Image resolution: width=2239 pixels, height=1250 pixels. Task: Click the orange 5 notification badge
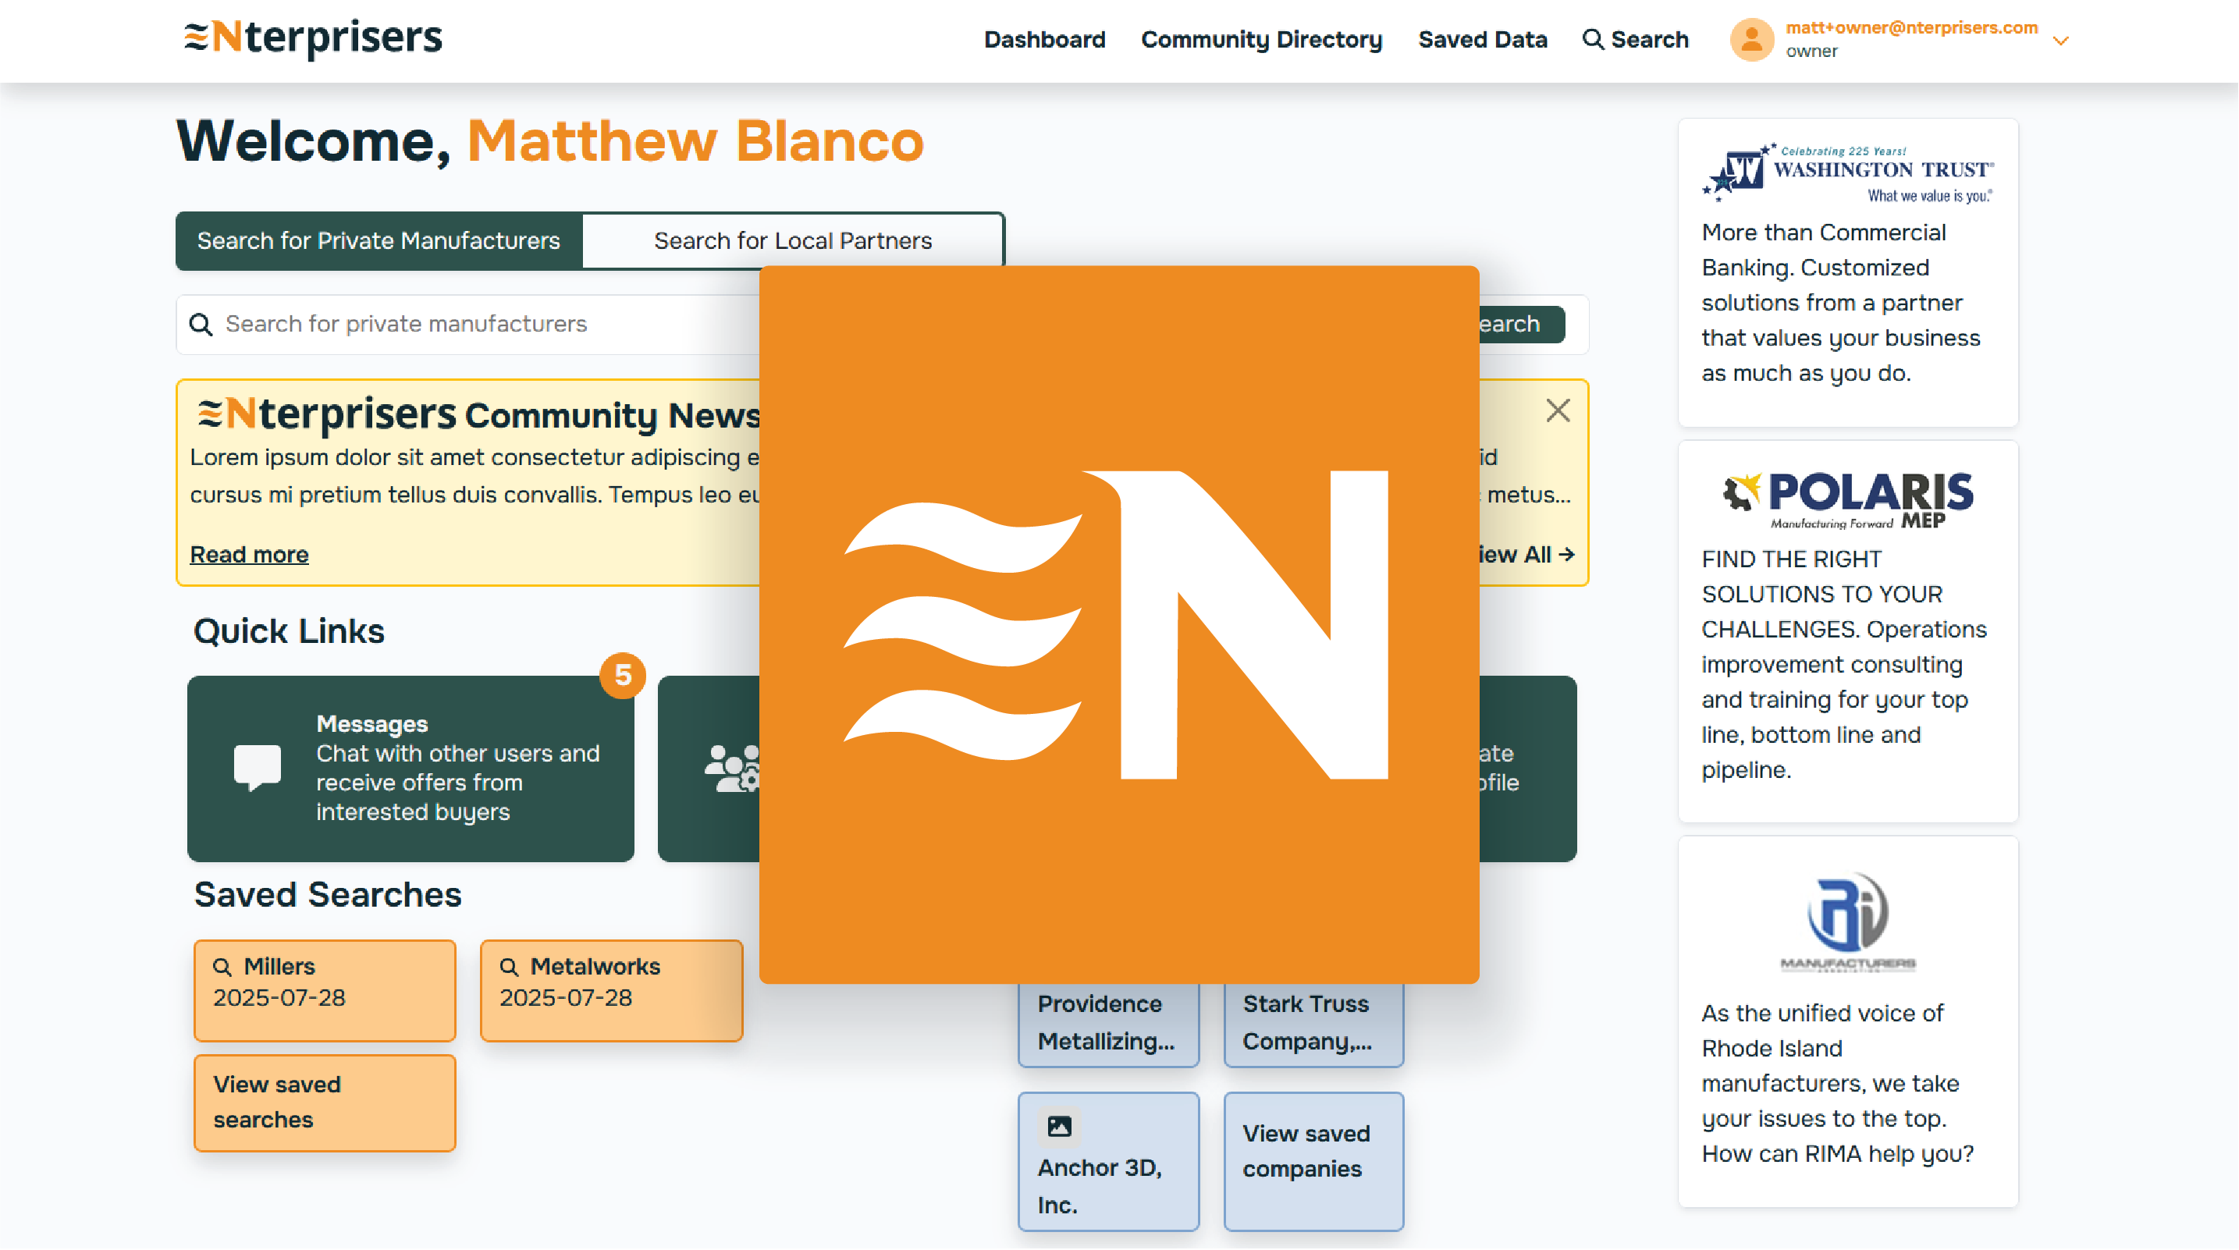(622, 675)
